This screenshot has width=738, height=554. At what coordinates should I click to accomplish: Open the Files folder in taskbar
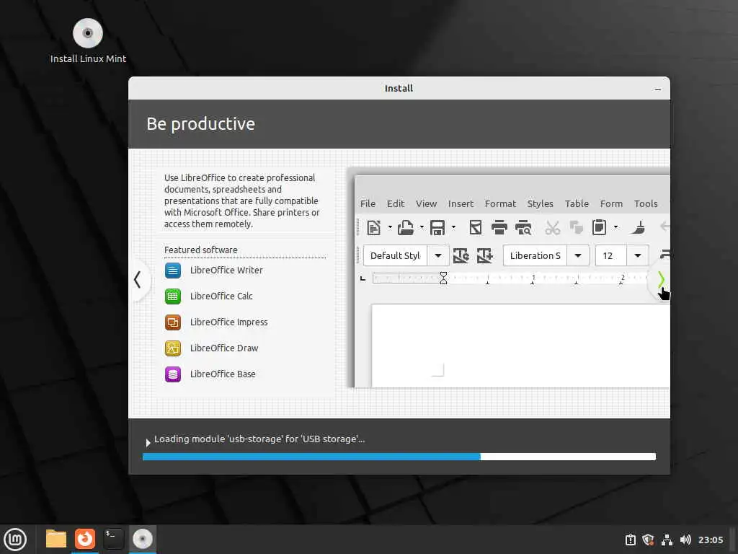click(56, 539)
